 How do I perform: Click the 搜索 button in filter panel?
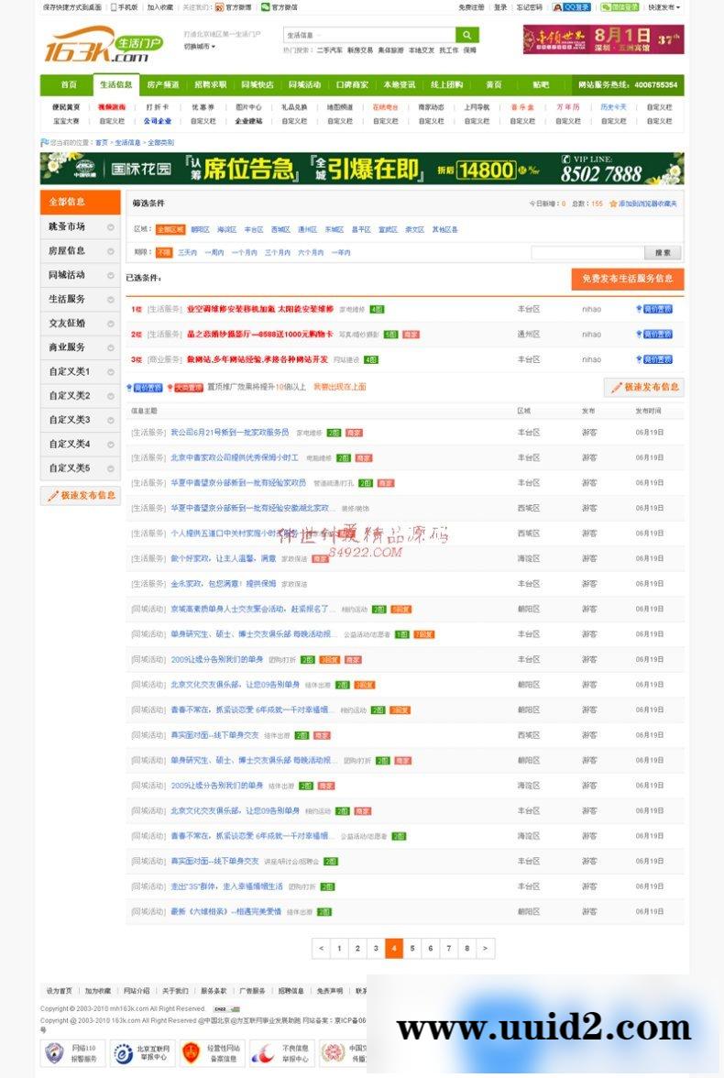[662, 252]
